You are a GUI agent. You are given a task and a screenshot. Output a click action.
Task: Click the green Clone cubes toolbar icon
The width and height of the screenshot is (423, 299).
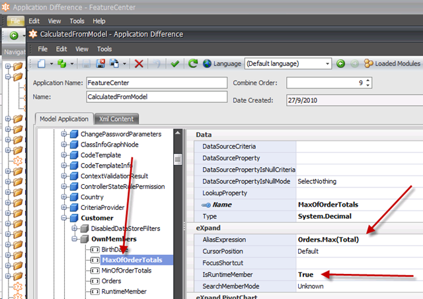(x=62, y=63)
